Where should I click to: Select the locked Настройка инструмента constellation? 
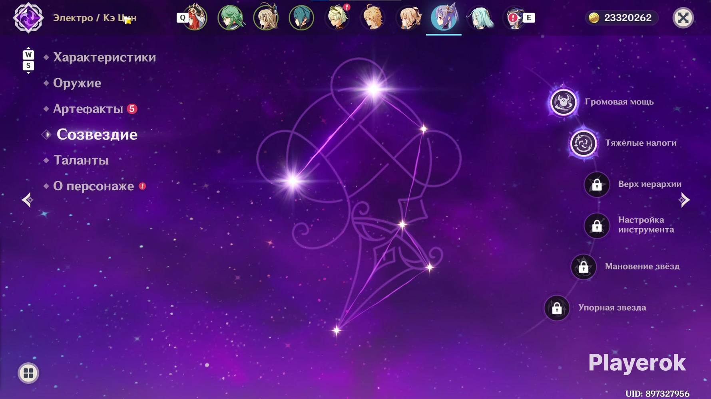597,226
